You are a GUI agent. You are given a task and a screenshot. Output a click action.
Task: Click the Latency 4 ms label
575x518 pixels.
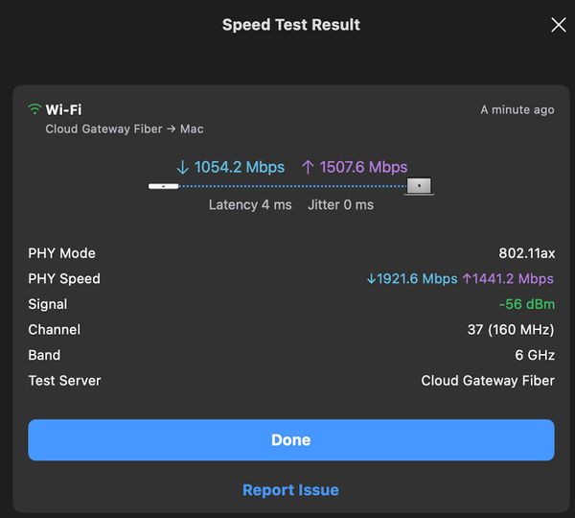point(250,205)
